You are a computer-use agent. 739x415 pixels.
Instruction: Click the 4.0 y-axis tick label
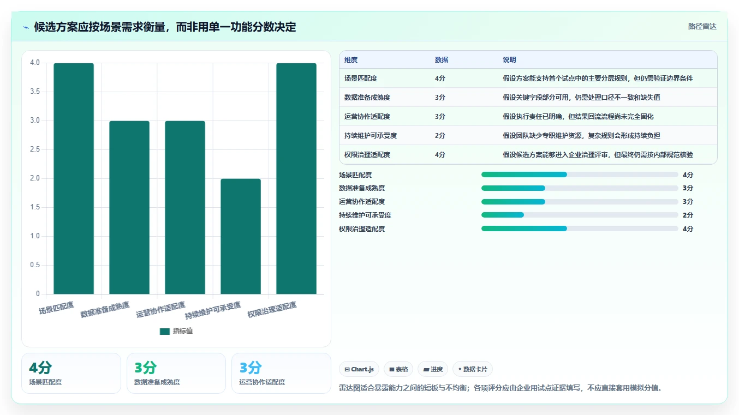[35, 63]
